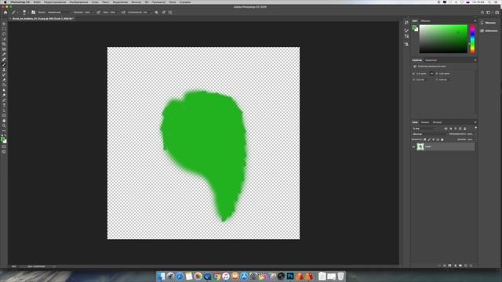Viewport: 502px width, 282px height.
Task: Open the layer filter kind dropdown
Action: (426, 128)
